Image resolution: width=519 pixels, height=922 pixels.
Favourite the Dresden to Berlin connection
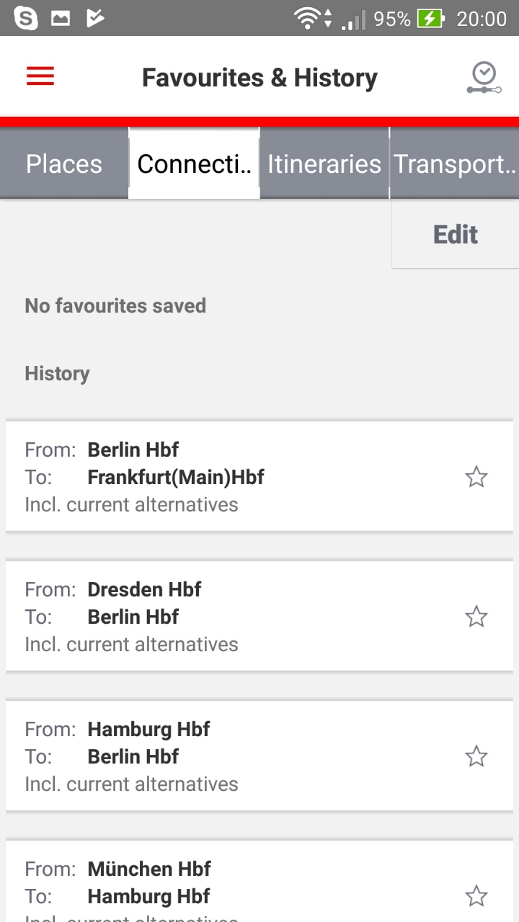click(476, 617)
